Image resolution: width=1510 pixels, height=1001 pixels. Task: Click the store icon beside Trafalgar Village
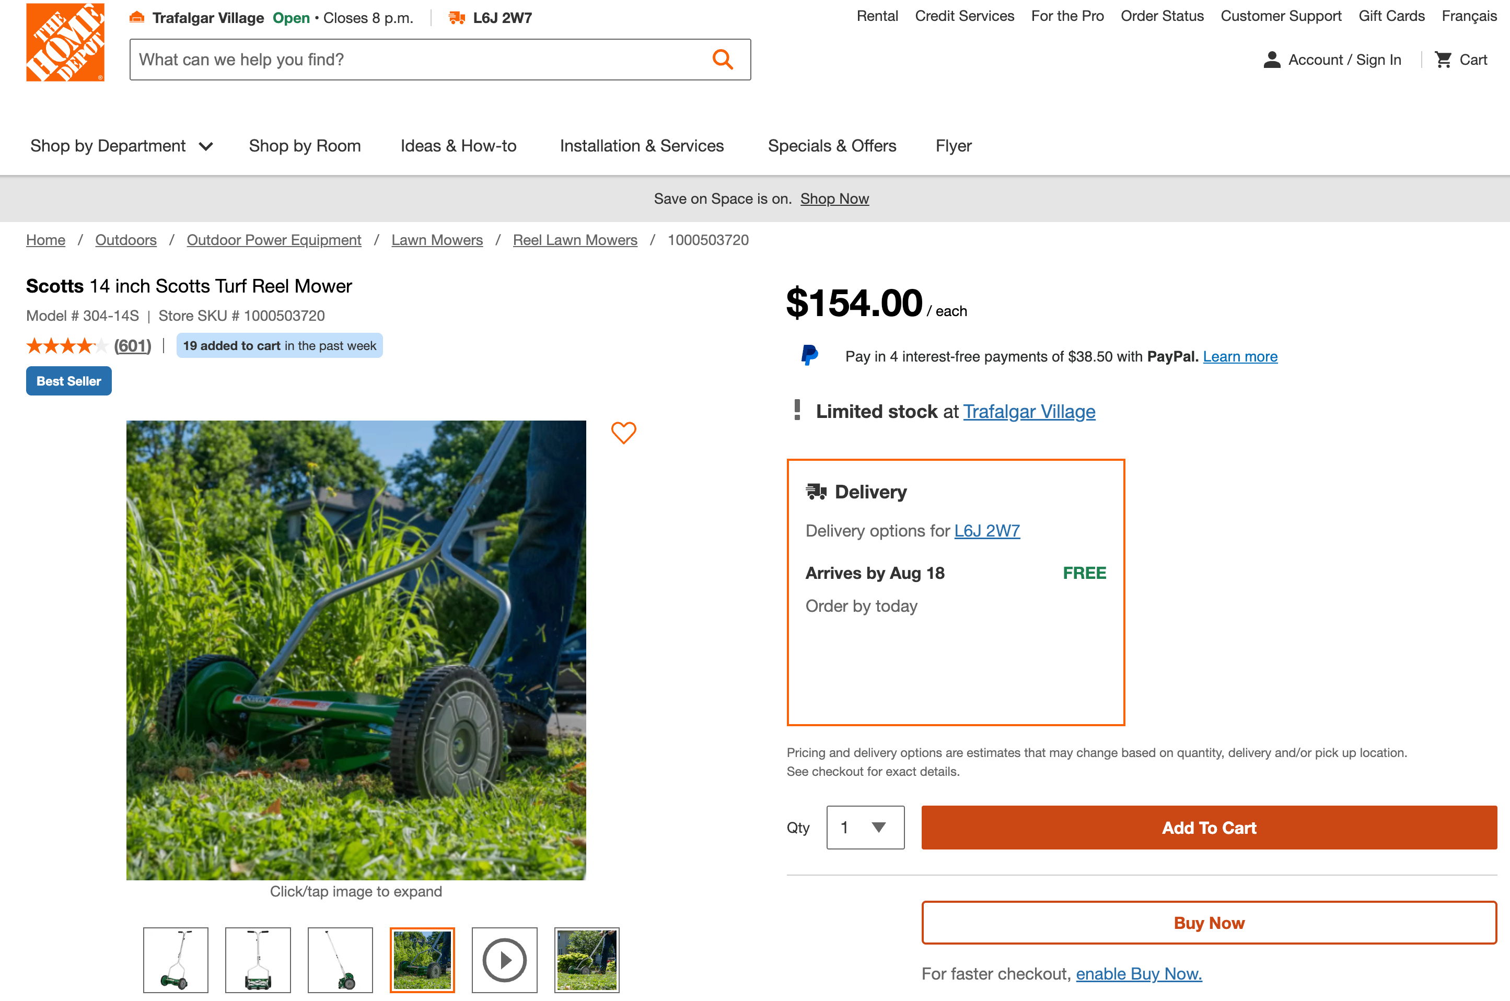(137, 17)
